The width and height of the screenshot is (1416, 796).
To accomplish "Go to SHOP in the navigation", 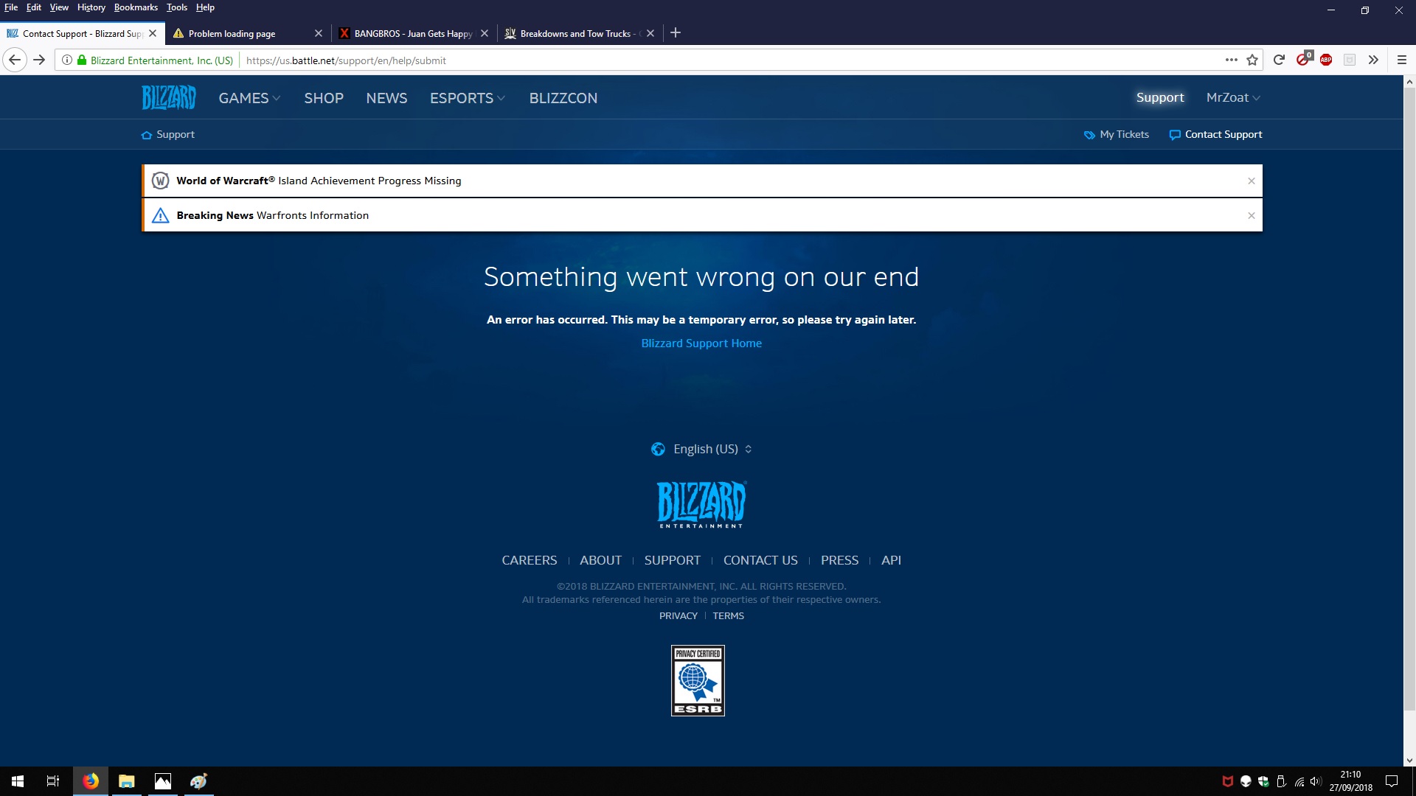I will pos(324,98).
